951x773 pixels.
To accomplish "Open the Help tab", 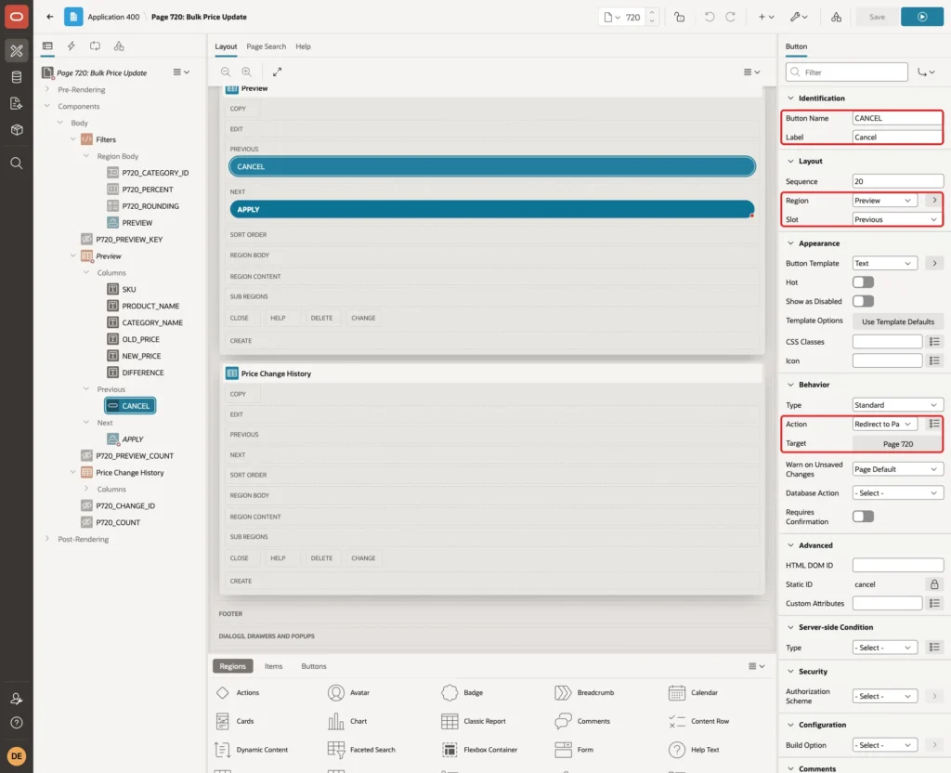I will (x=304, y=46).
